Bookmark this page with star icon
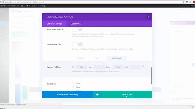This screenshot has width=195, height=109. click(183, 2)
